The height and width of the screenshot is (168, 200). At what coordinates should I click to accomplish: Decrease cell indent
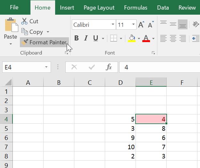click(196, 38)
